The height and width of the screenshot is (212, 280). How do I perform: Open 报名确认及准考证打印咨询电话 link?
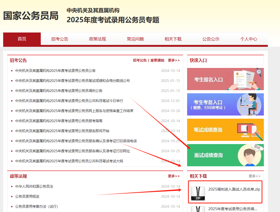click(x=76, y=141)
